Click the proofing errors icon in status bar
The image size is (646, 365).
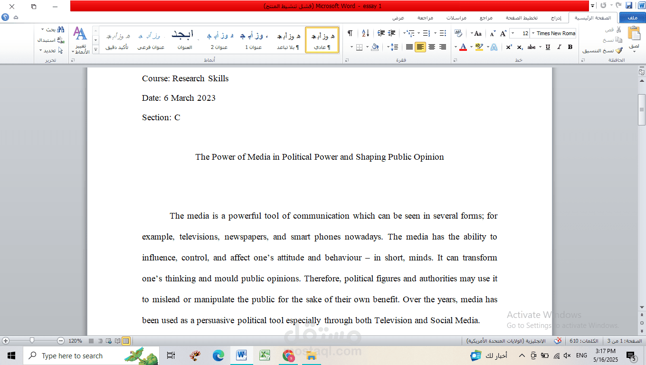coord(558,341)
